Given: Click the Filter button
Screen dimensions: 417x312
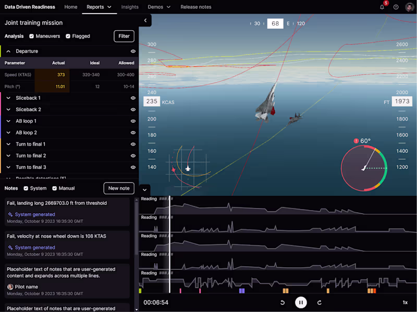Looking at the screenshot, I should pyautogui.click(x=124, y=36).
